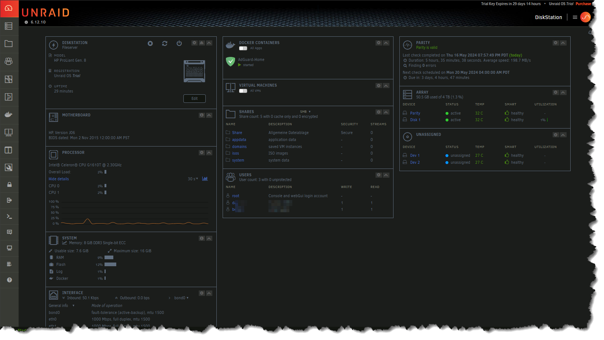Open Unassigned panel gear settings
604x340 pixels.
(556, 135)
